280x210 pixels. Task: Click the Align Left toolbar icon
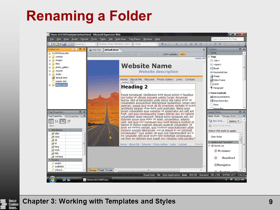191,44
